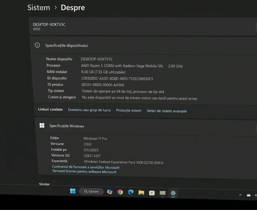Click the DESKTOP-9OK7V5C name in top card
This screenshot has width=257, height=210.
(x=49, y=25)
